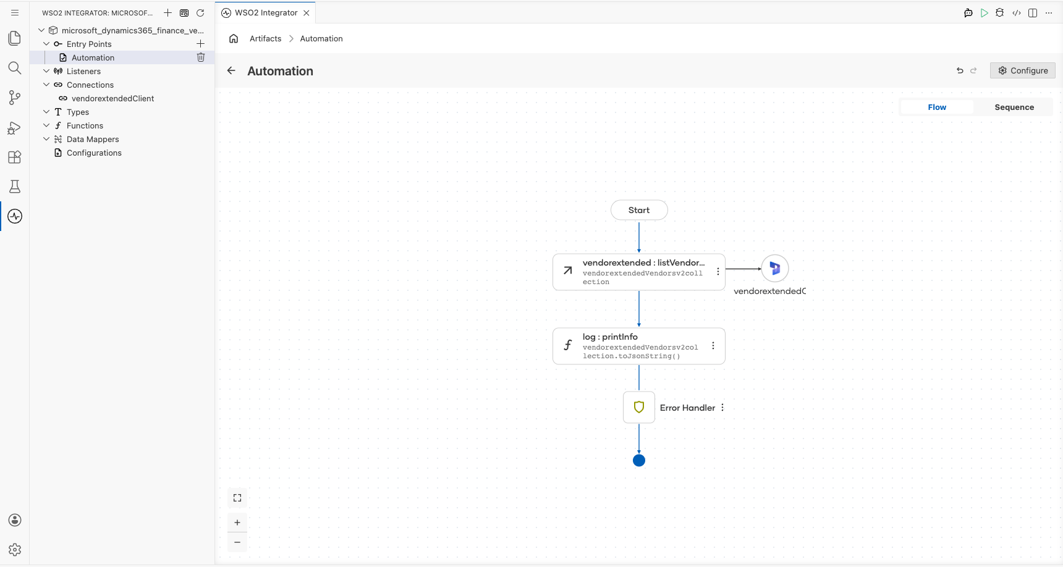1063x567 pixels.
Task: Select the WSO2 Integrator editor tab
Action: pos(266,13)
